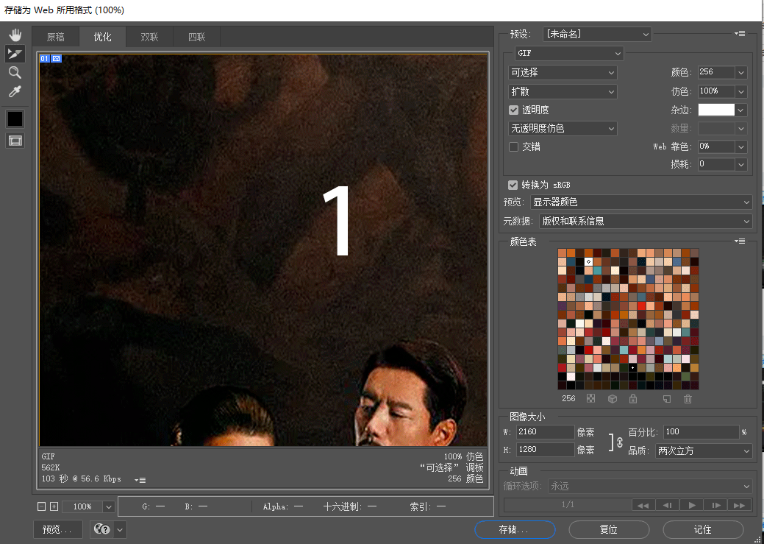Viewport: 764px width, 544px height.
Task: Select the Slice Select tool
Action: [15, 54]
